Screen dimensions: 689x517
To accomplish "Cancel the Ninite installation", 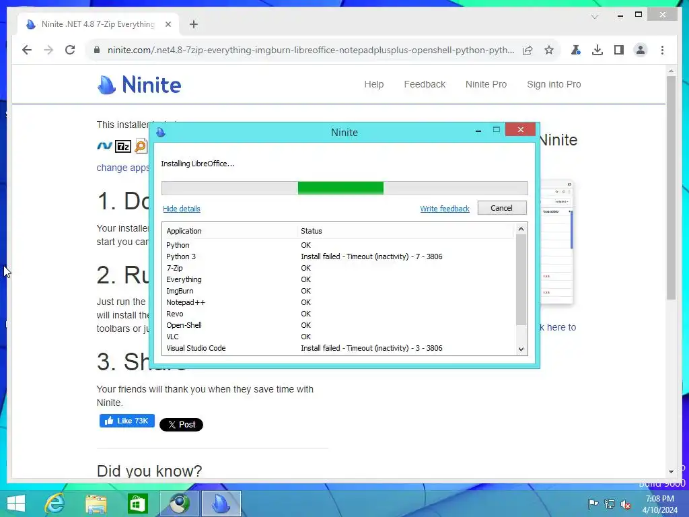I will (502, 208).
